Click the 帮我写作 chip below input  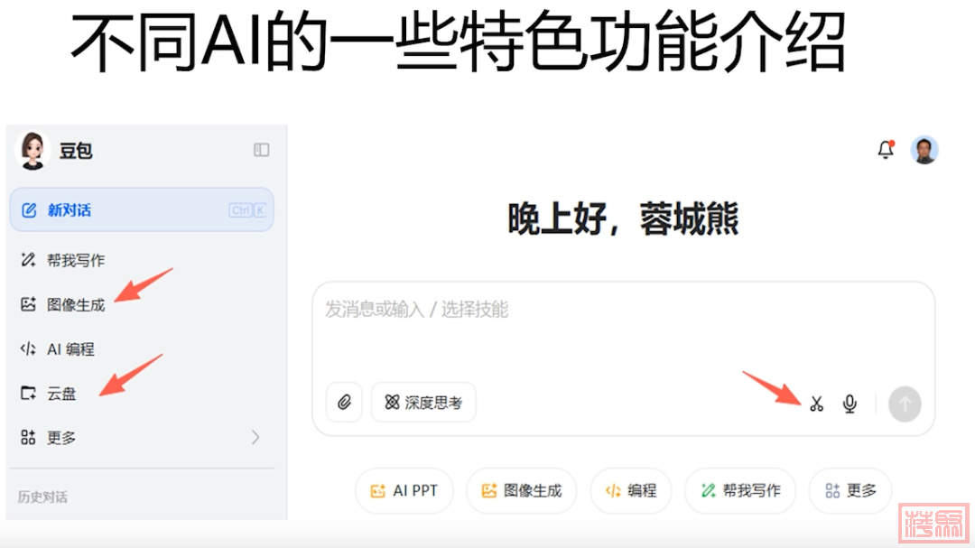coord(740,490)
